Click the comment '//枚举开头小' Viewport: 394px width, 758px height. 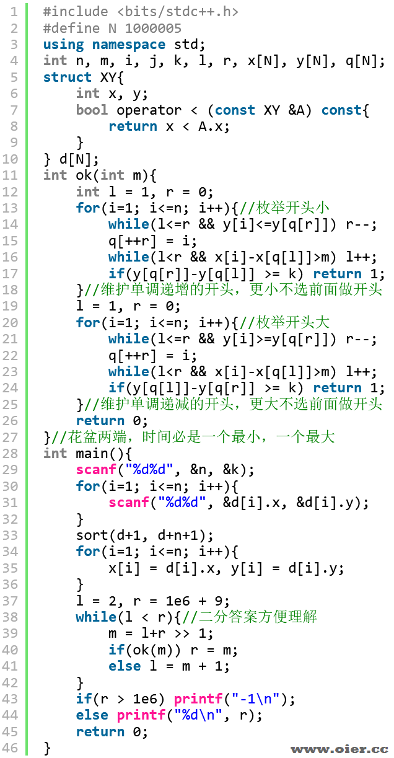(284, 208)
